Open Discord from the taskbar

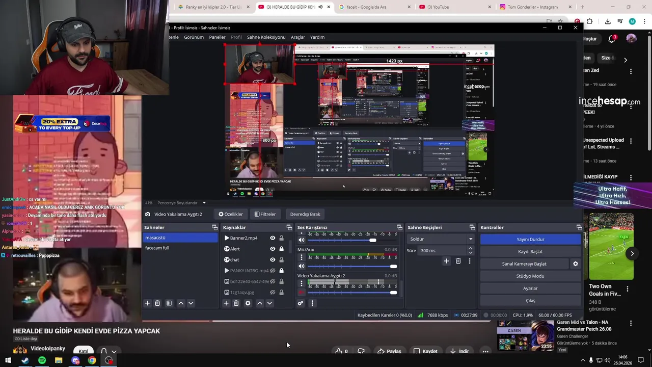[75, 360]
